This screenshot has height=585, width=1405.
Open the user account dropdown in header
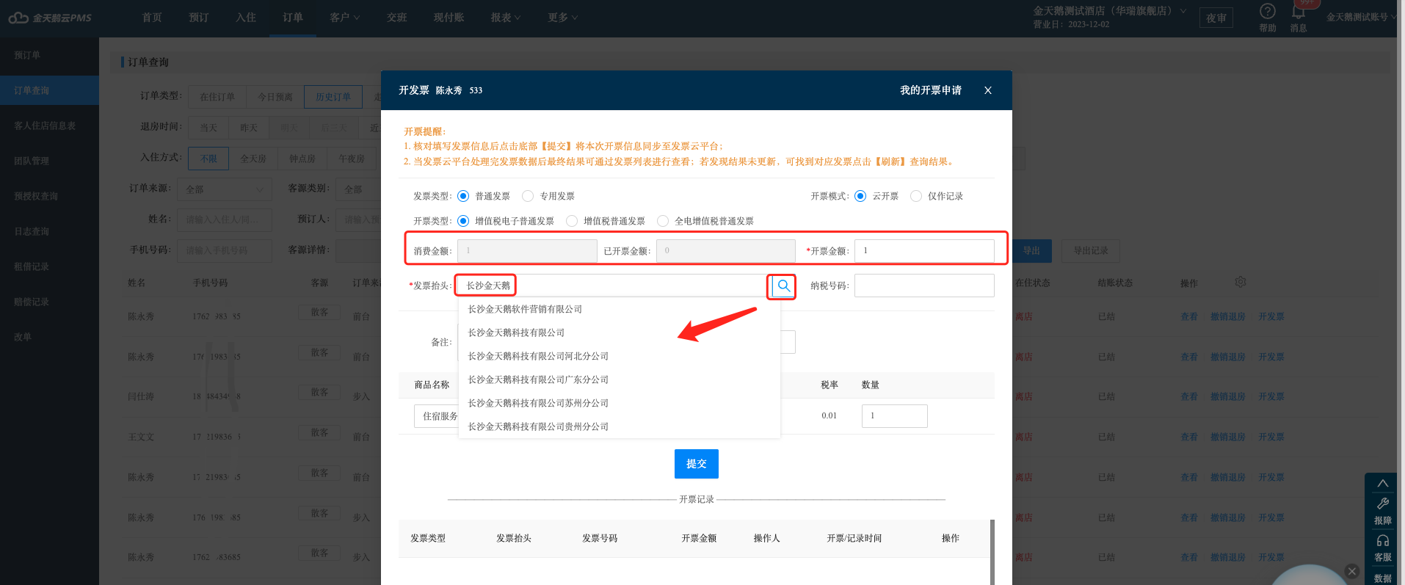point(1361,17)
